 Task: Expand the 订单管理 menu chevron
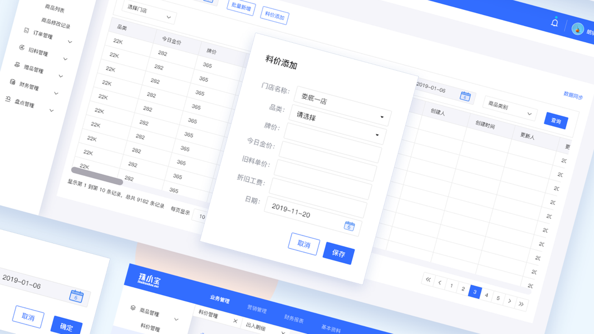tap(70, 42)
